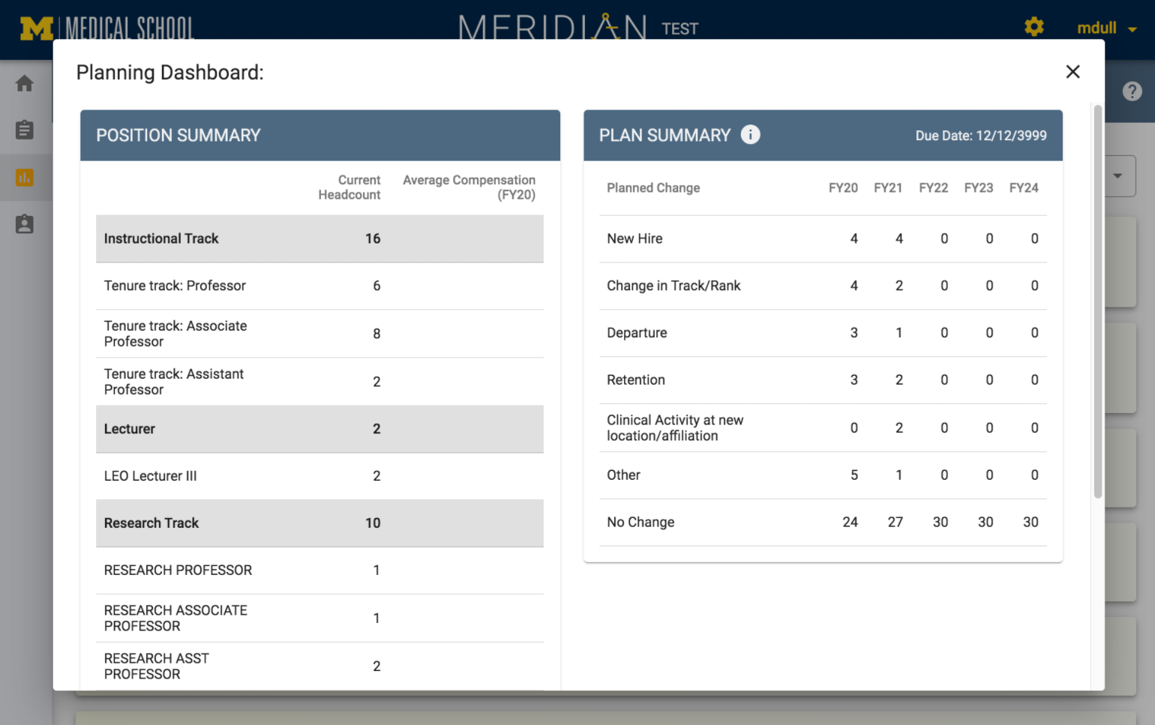Open the help question mark icon
This screenshot has width=1155, height=725.
(x=1132, y=91)
